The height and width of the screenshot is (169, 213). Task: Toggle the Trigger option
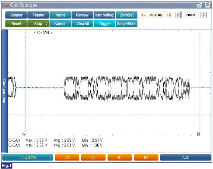[x=104, y=24]
